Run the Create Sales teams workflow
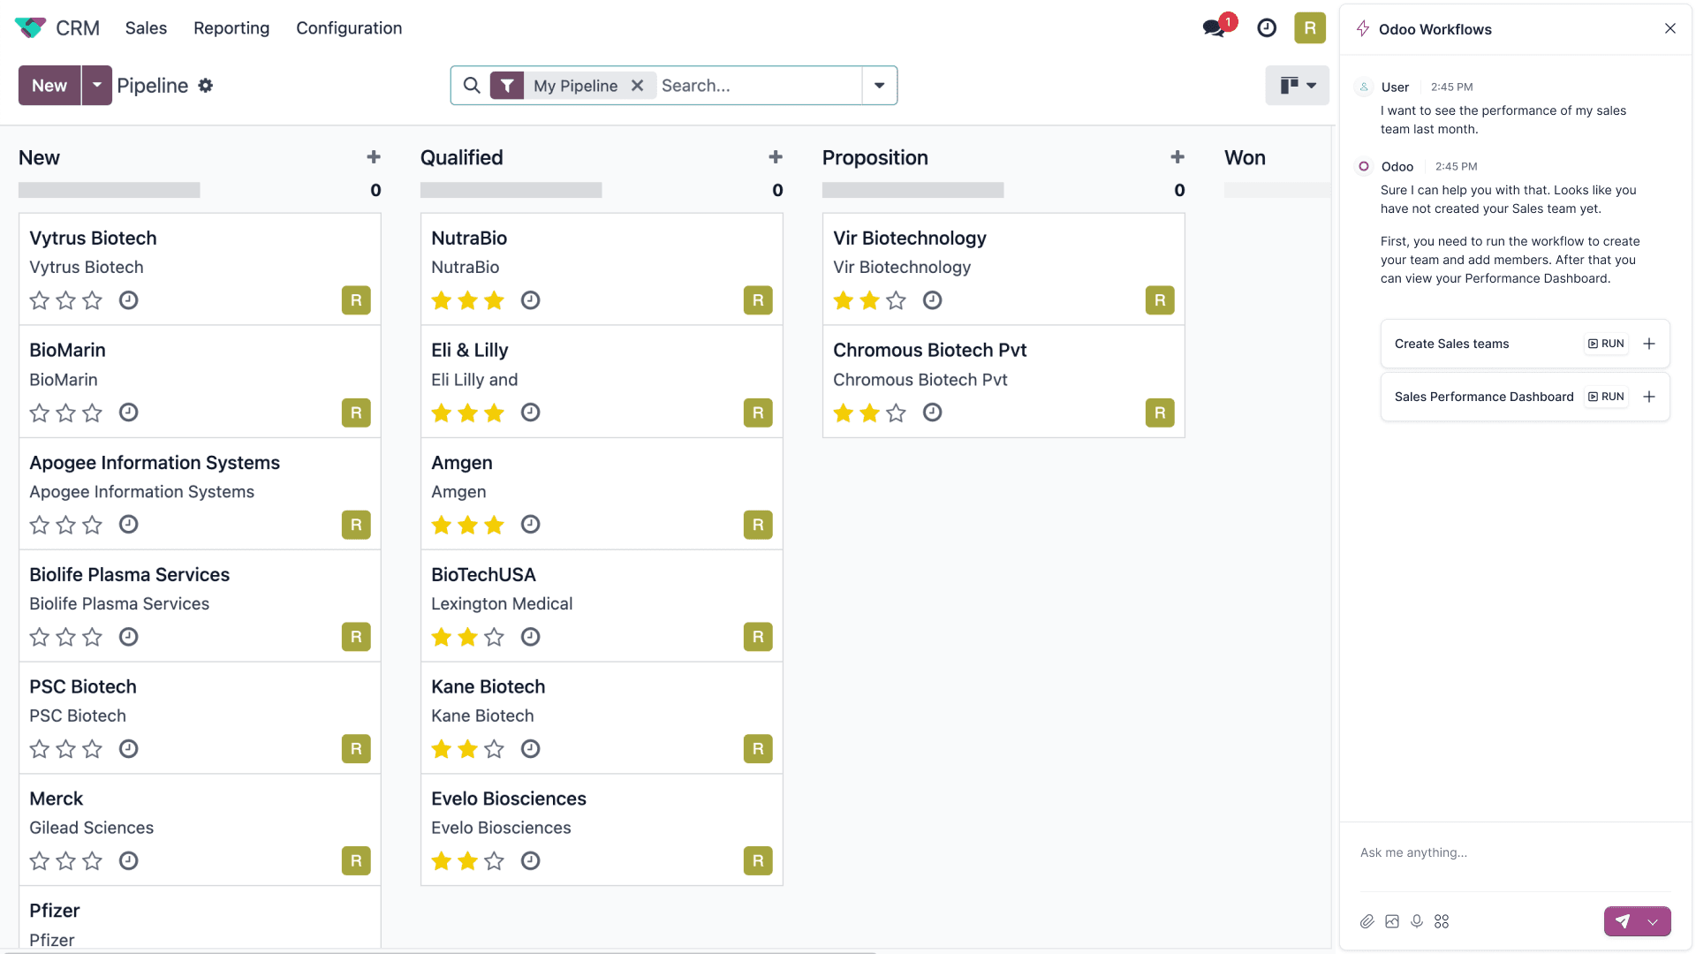Image resolution: width=1696 pixels, height=954 pixels. coord(1606,344)
